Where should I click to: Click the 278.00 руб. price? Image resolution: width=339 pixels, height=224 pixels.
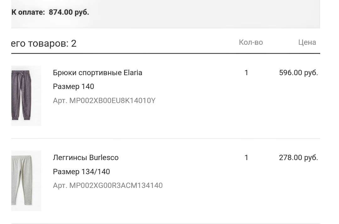pyautogui.click(x=299, y=158)
